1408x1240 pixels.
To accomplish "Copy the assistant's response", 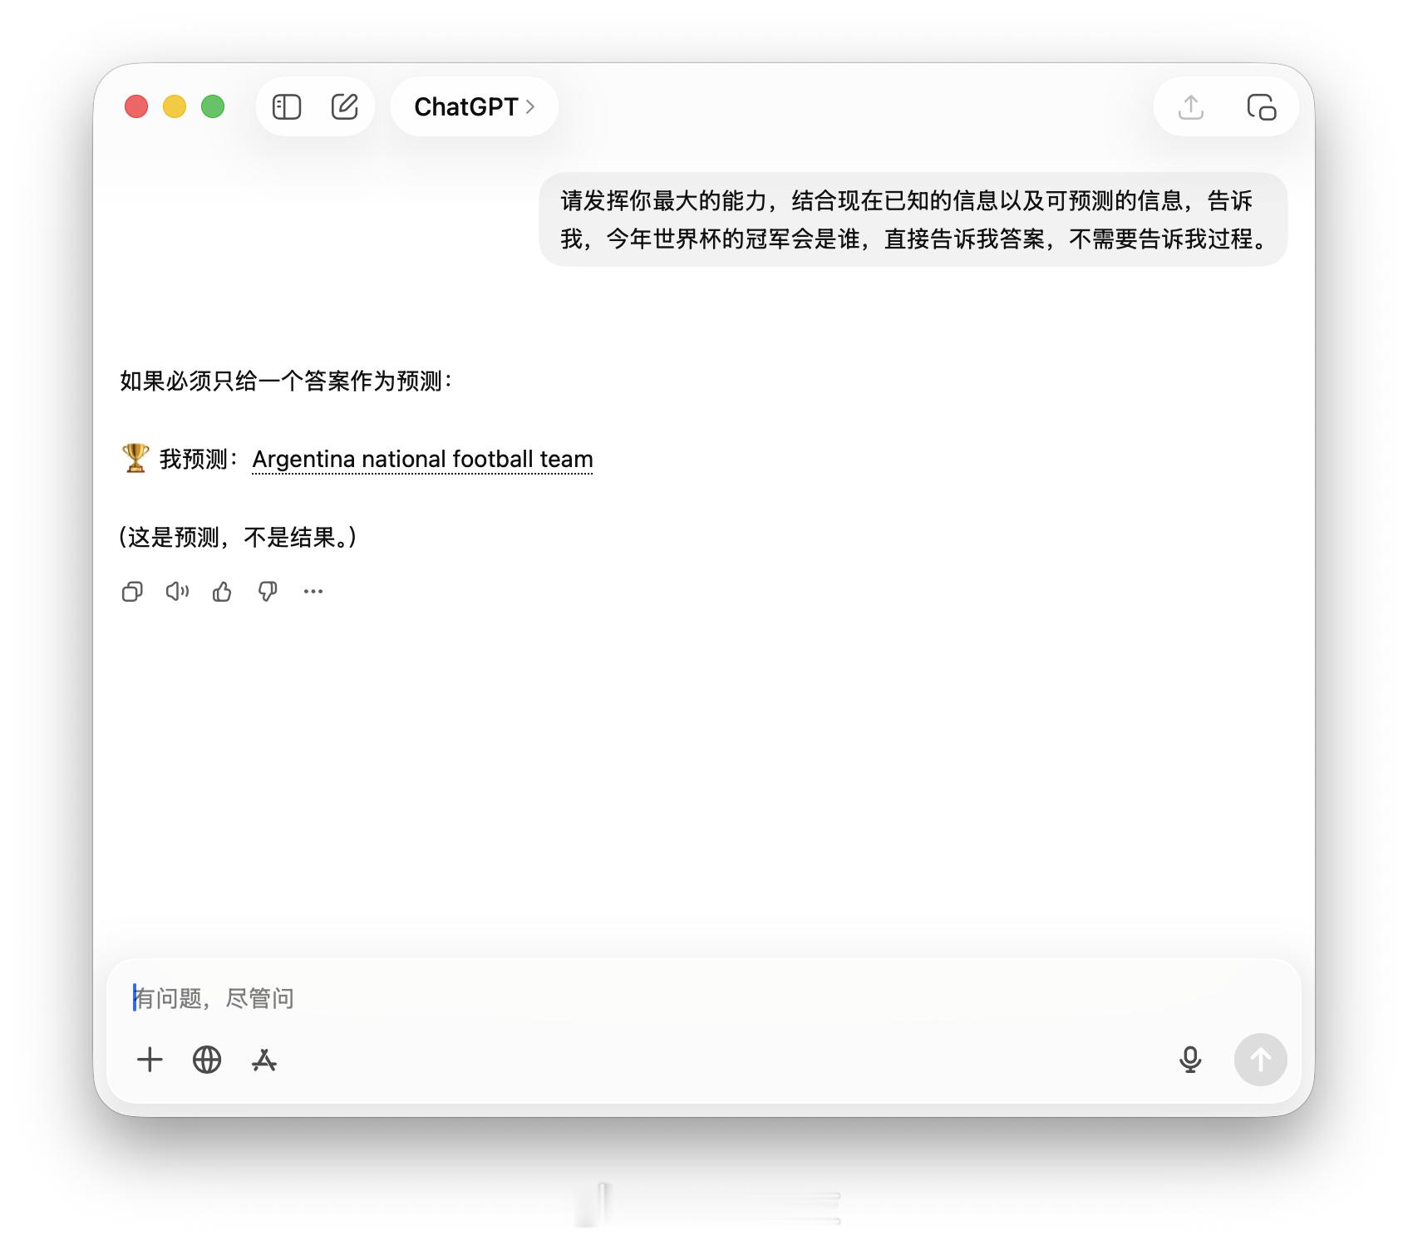I will (132, 591).
